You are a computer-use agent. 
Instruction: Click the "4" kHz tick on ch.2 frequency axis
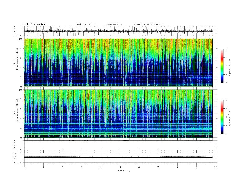click(x=21, y=119)
